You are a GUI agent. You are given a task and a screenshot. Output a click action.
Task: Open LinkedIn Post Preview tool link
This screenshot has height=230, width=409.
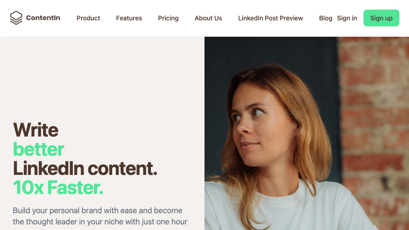tap(270, 18)
